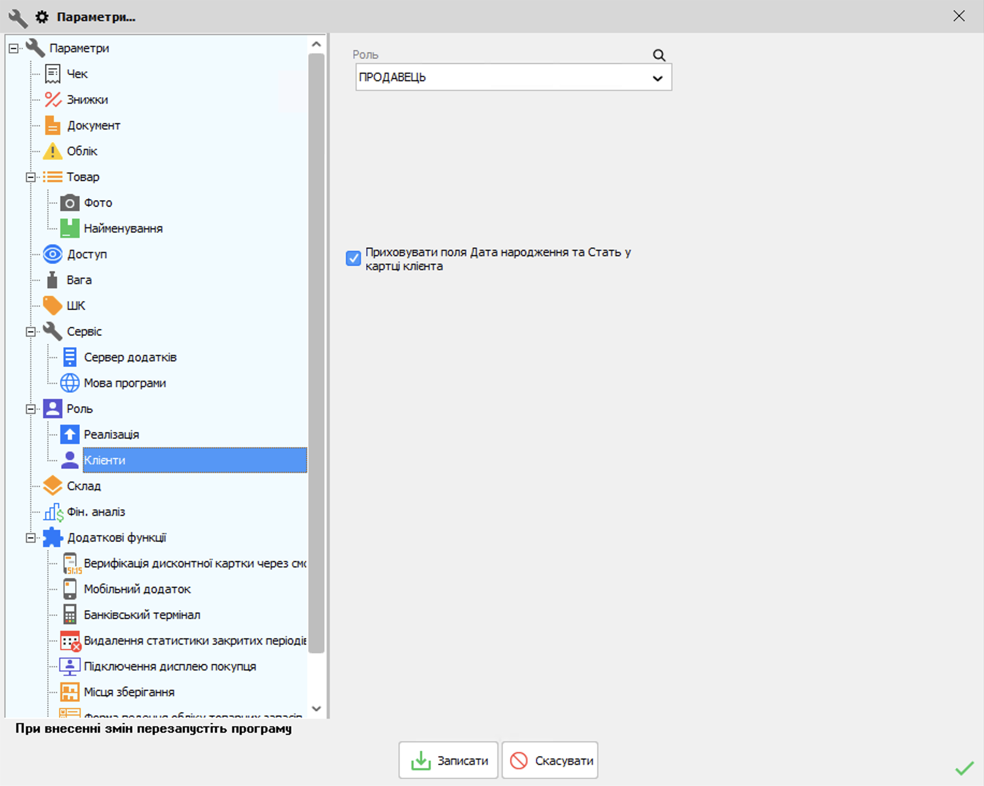
Task: Click the SMS phone icon for Верифікація
Action: point(71,564)
